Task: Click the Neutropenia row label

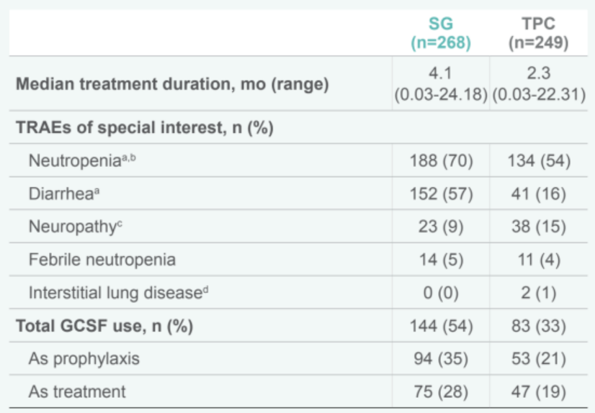Action: coord(82,160)
